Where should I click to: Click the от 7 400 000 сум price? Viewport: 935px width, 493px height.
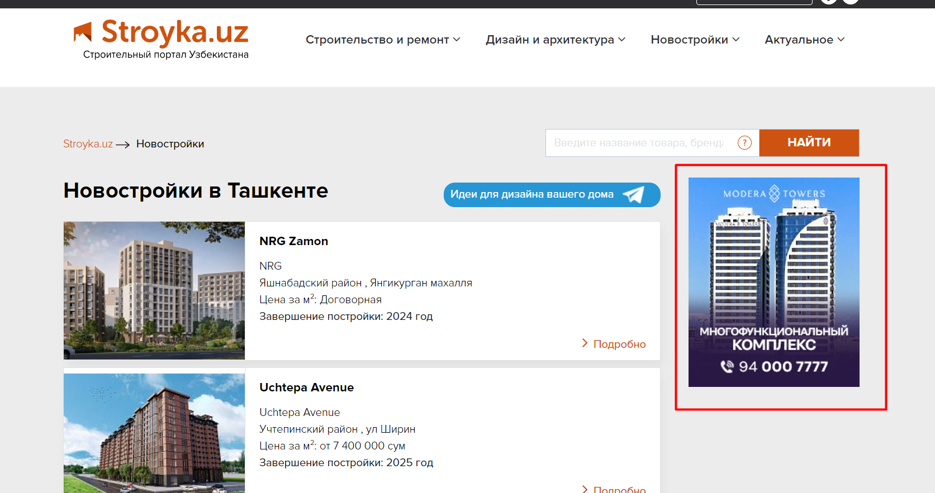point(362,446)
